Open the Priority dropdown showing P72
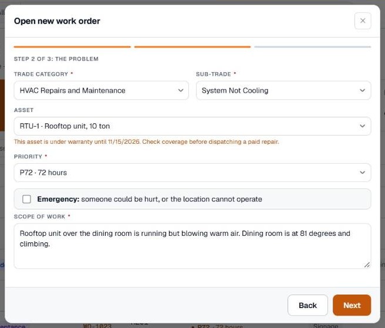The width and height of the screenshot is (385, 328). pyautogui.click(x=192, y=173)
